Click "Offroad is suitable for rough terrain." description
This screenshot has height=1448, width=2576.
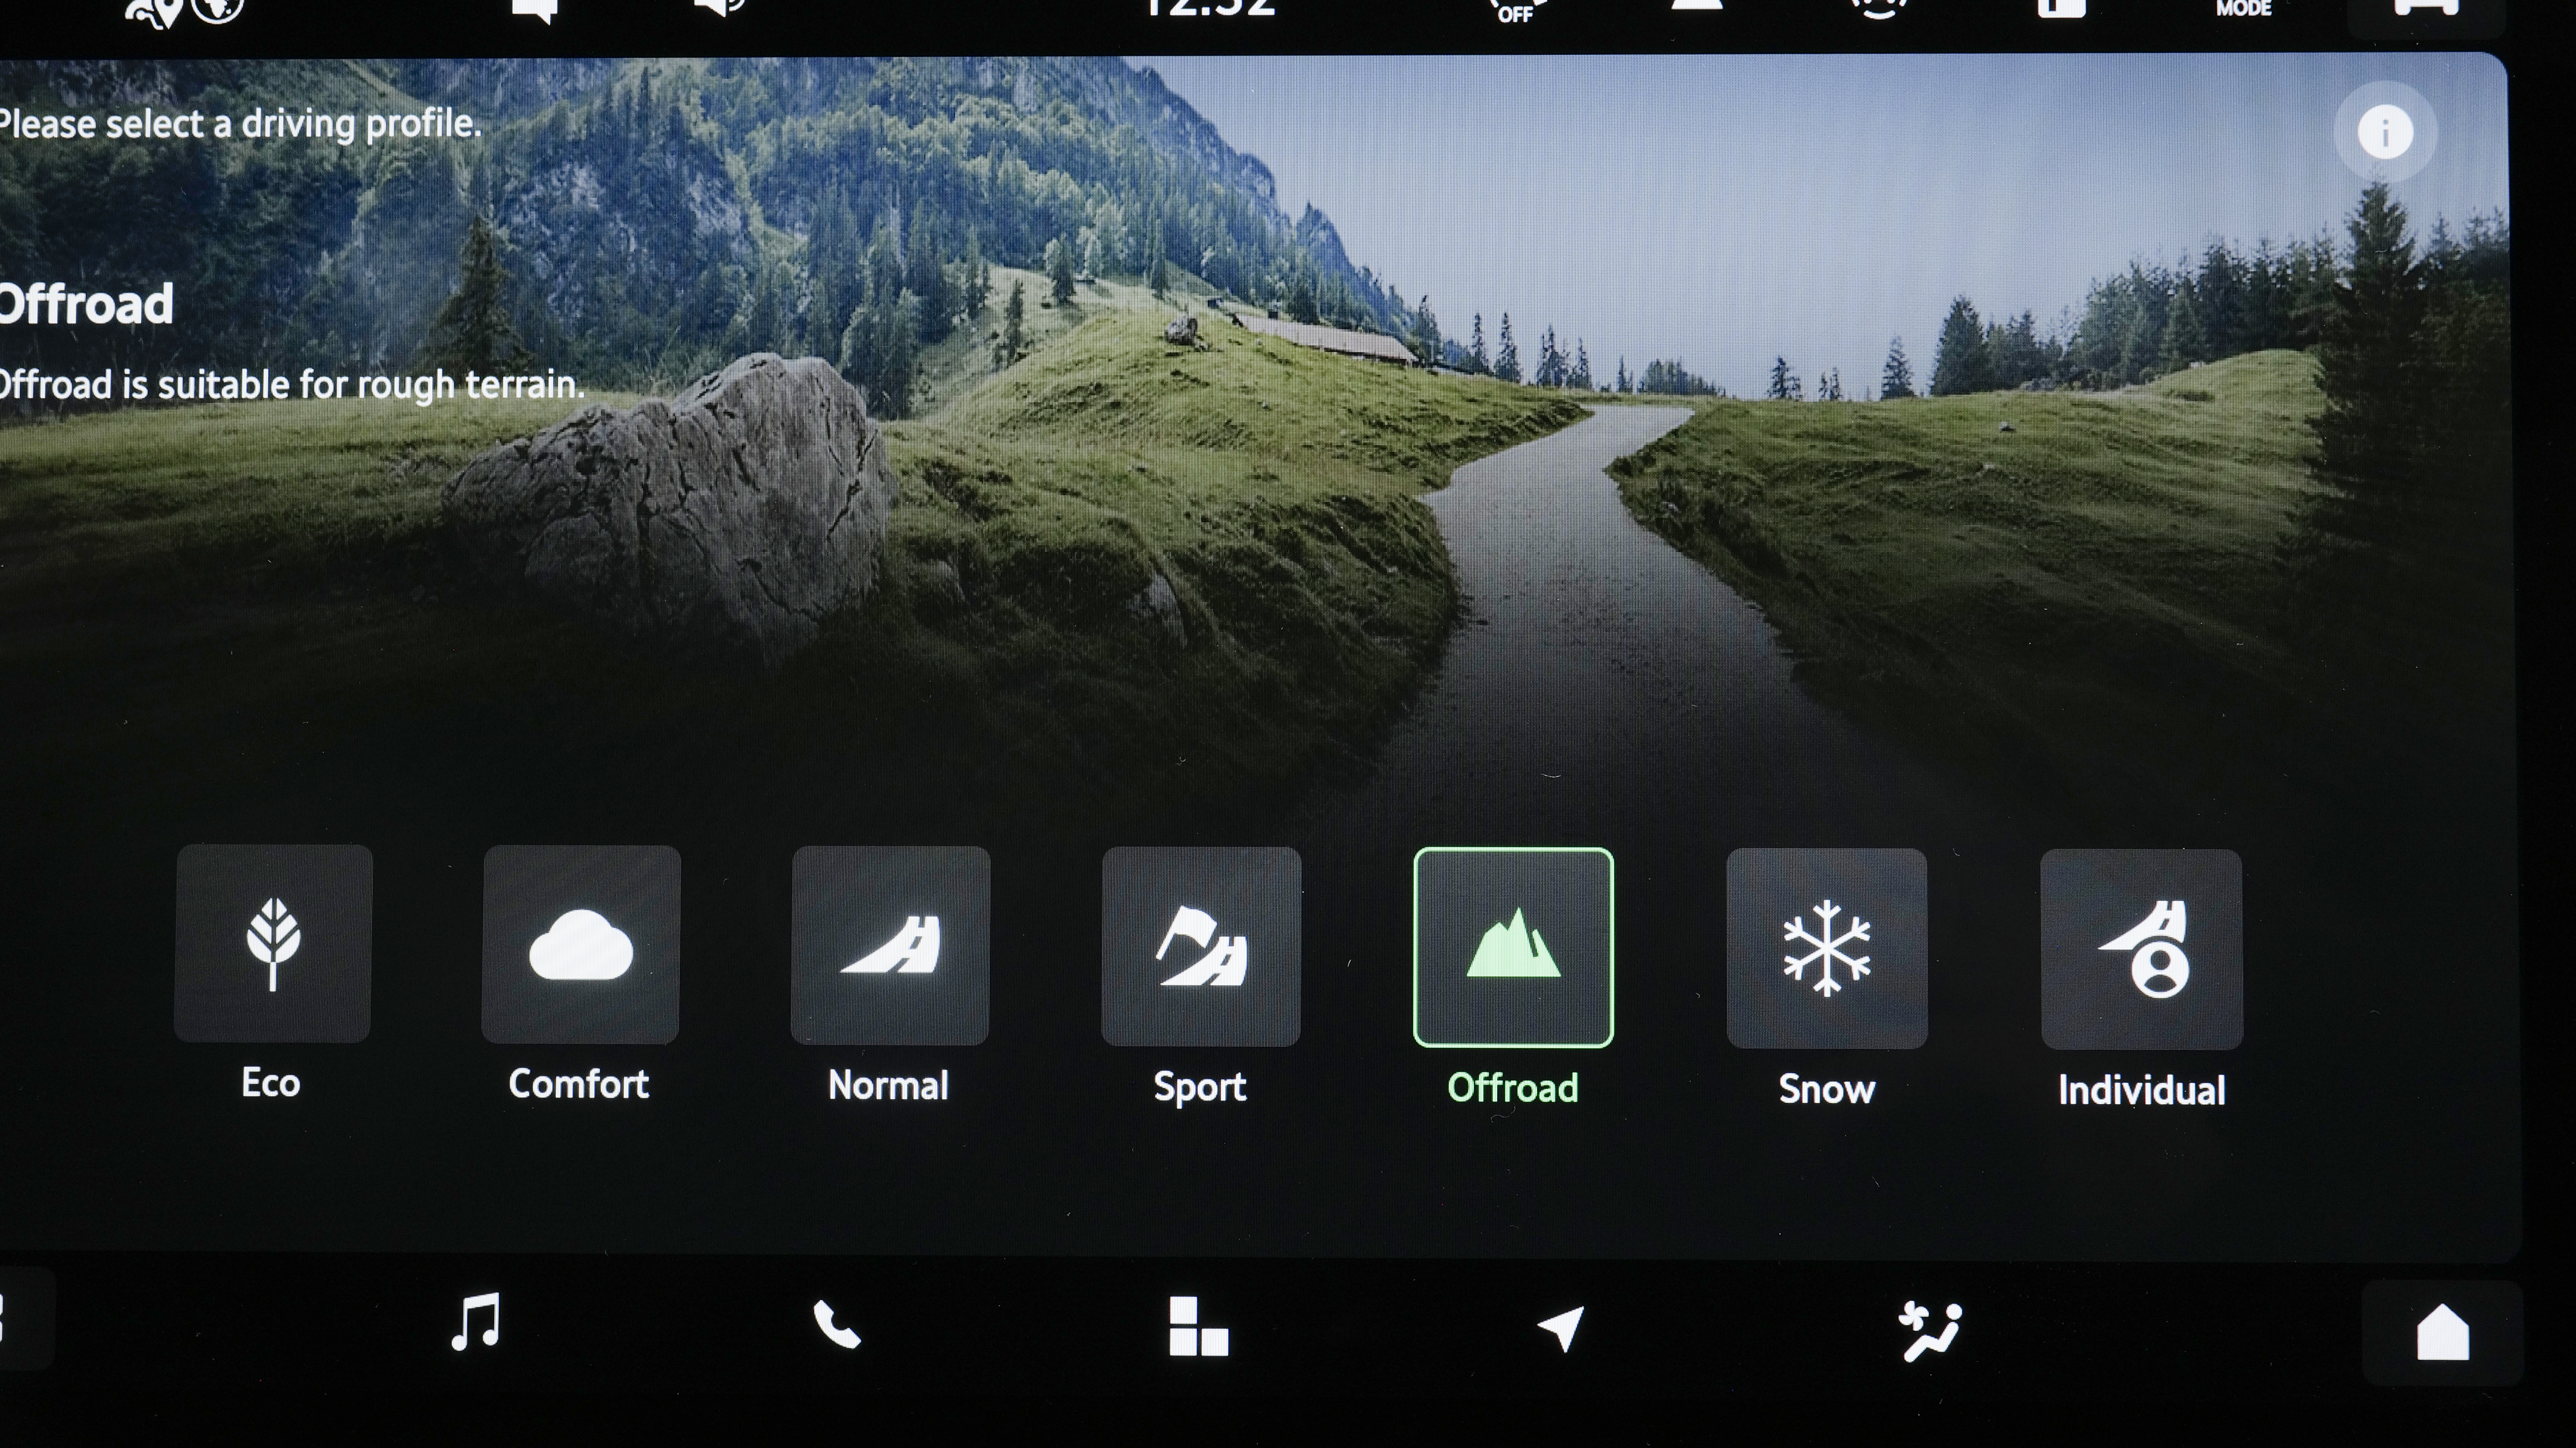coord(292,385)
